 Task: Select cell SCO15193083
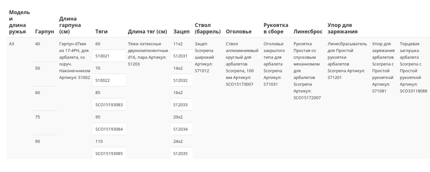(109, 105)
